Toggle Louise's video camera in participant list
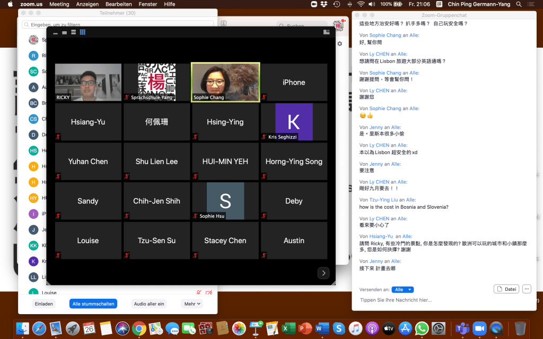 click(x=209, y=292)
